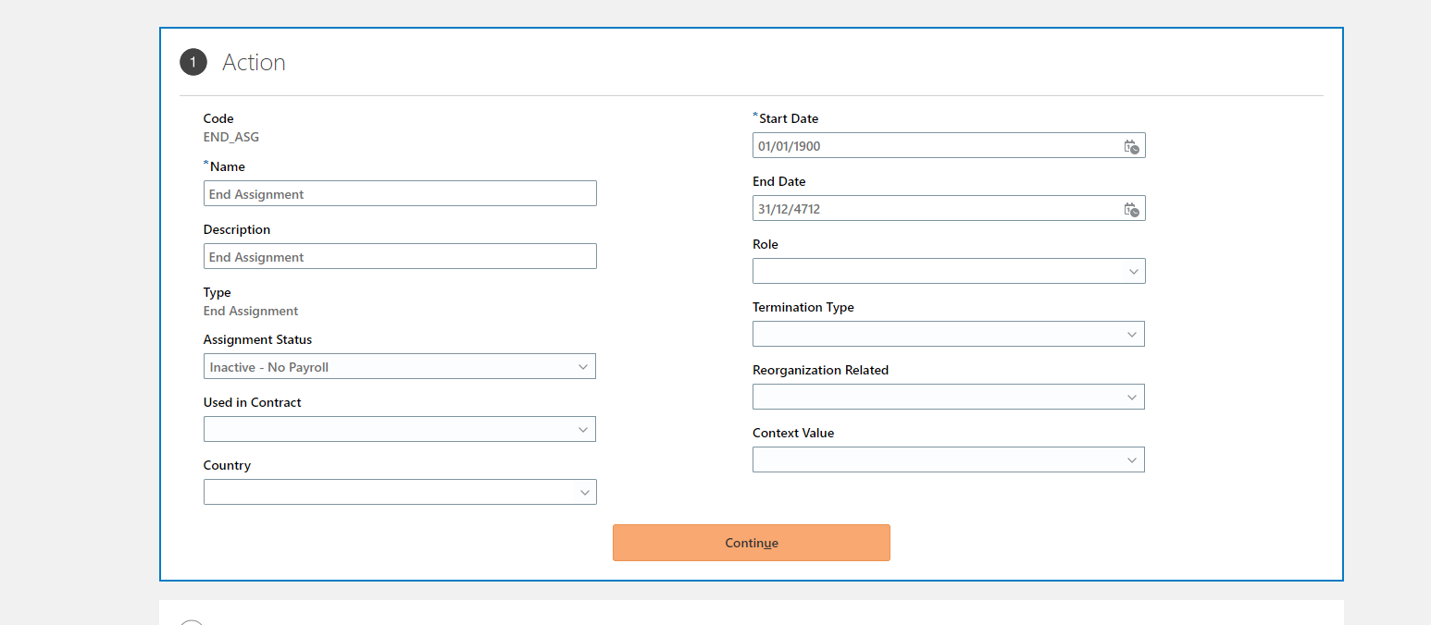
Task: Click the Assignment Status label
Action: (257, 339)
